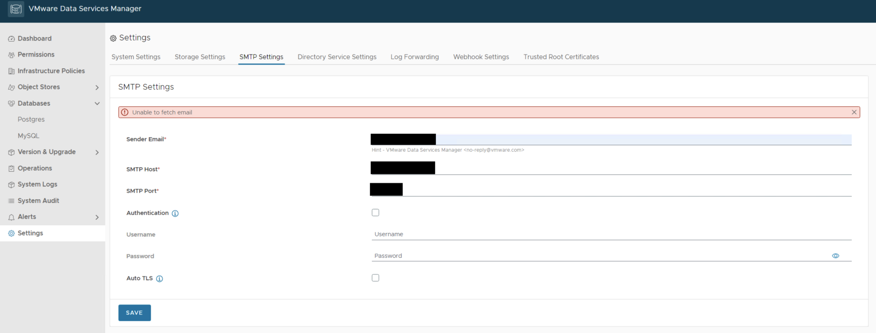Enable the Authentication checkbox
This screenshot has height=333, width=876.
(x=375, y=213)
